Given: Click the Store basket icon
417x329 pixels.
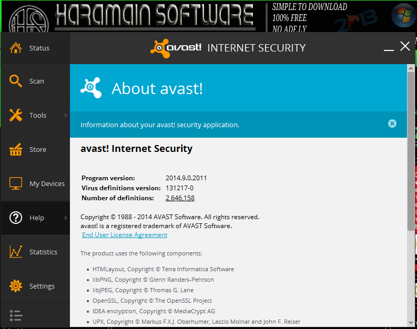Looking at the screenshot, I should coord(16,149).
